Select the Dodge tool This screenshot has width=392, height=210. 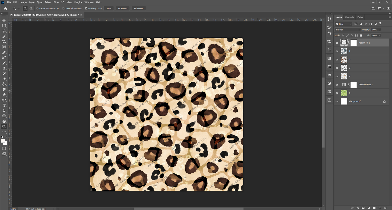[x=4, y=95]
